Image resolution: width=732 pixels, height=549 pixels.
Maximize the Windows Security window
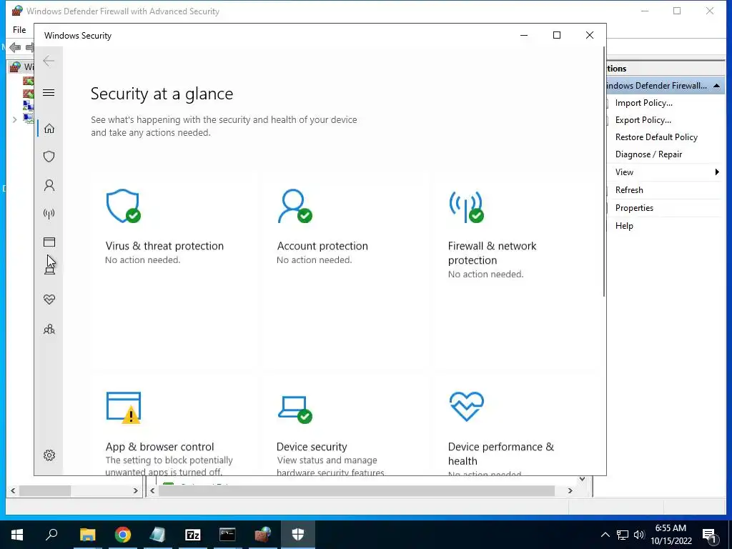(556, 35)
